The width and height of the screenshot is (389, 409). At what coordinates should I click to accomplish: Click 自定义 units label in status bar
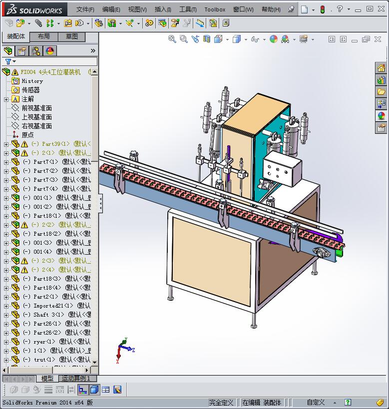pyautogui.click(x=316, y=403)
